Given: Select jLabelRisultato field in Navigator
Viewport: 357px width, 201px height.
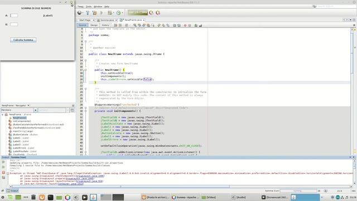Looking at the screenshot, I should point(25,151).
